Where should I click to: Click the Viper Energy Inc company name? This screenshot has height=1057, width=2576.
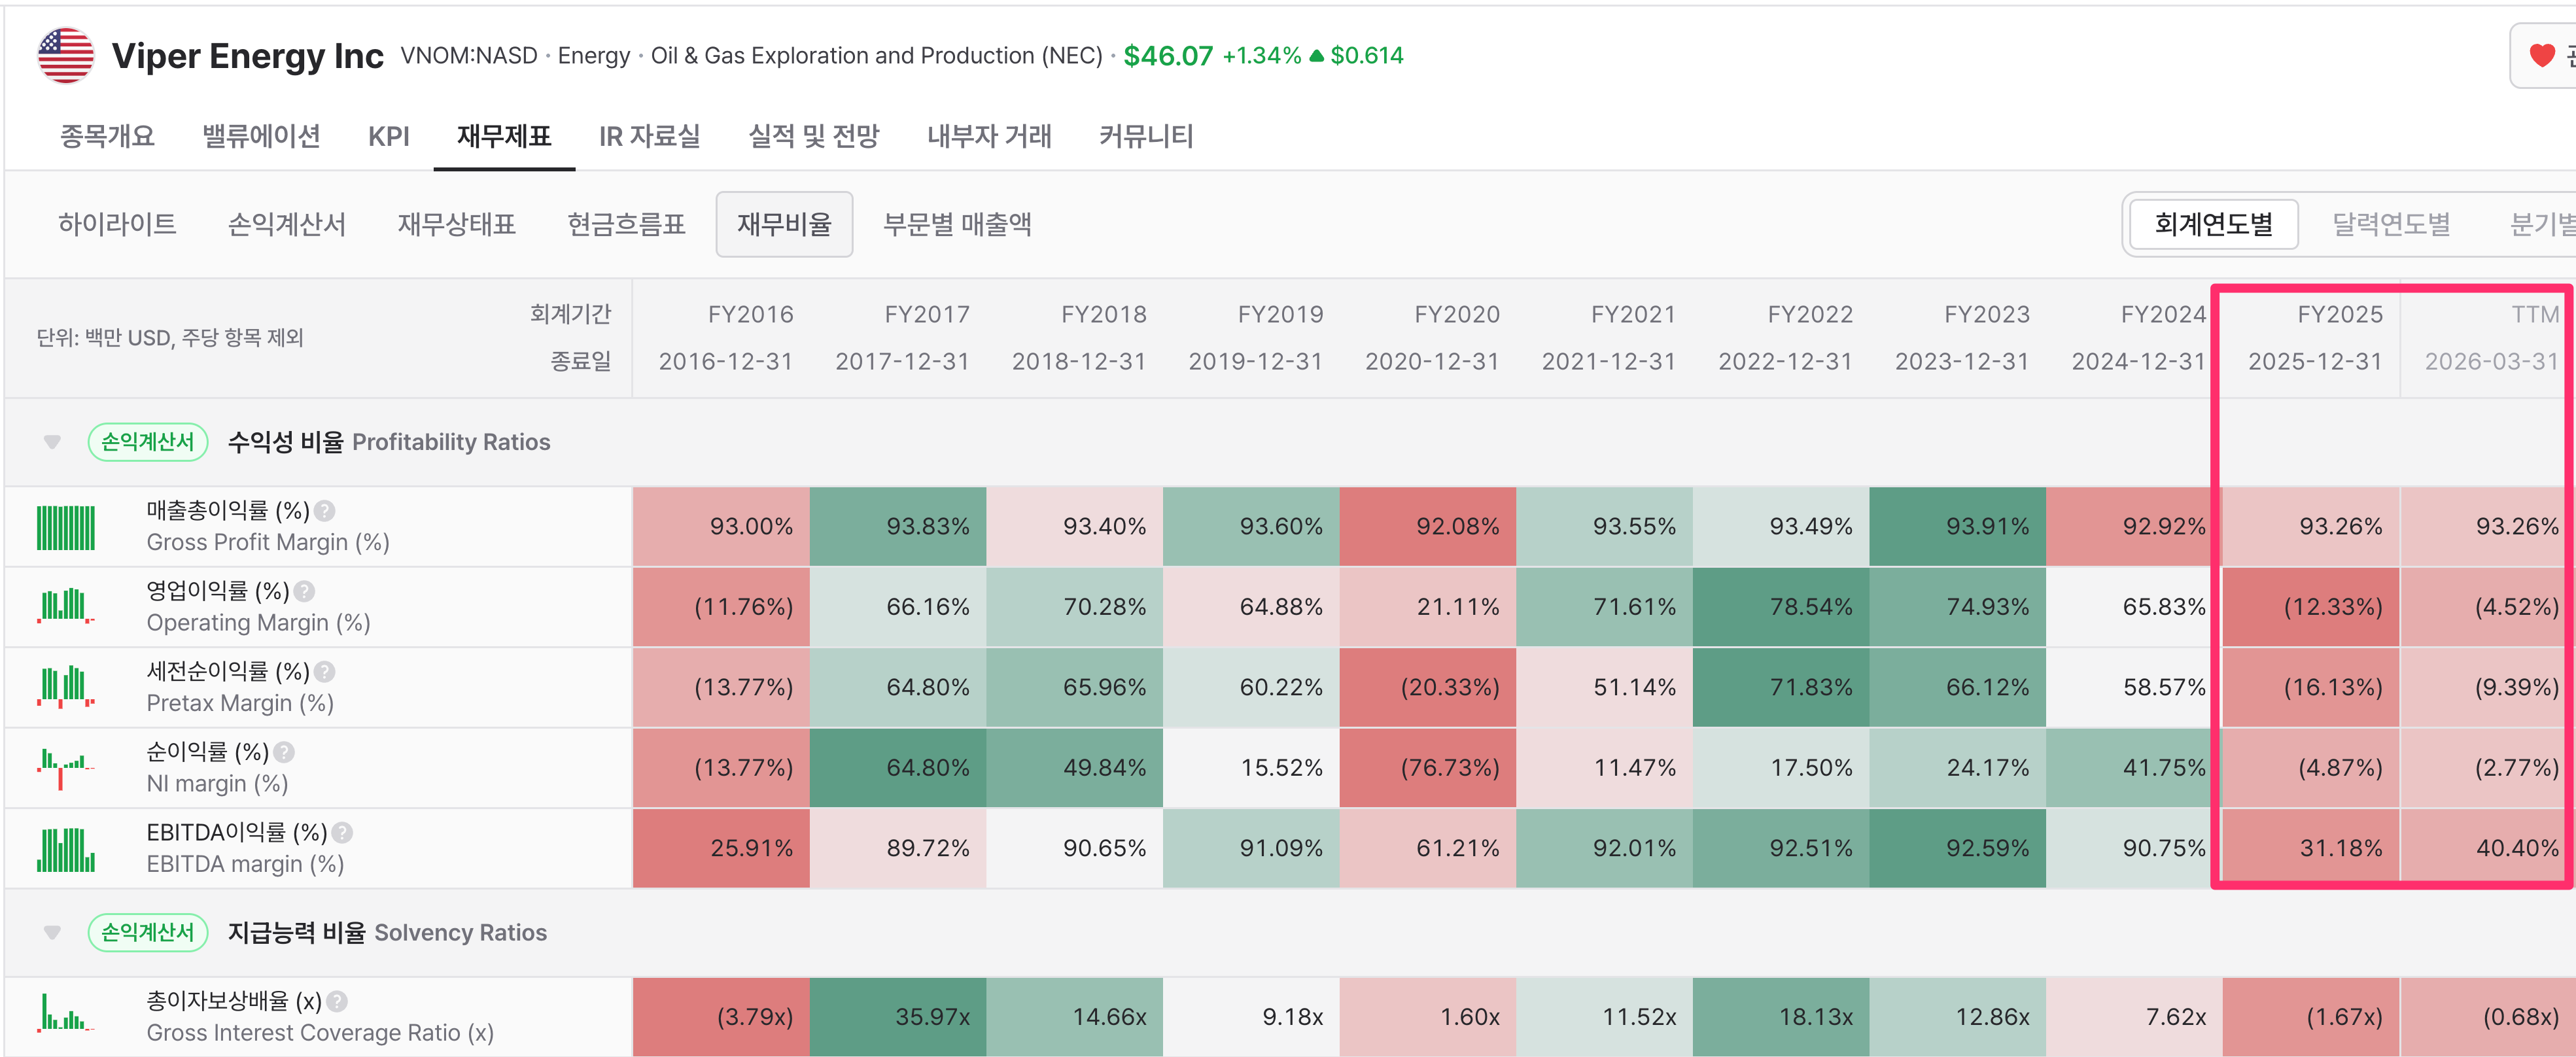click(247, 56)
